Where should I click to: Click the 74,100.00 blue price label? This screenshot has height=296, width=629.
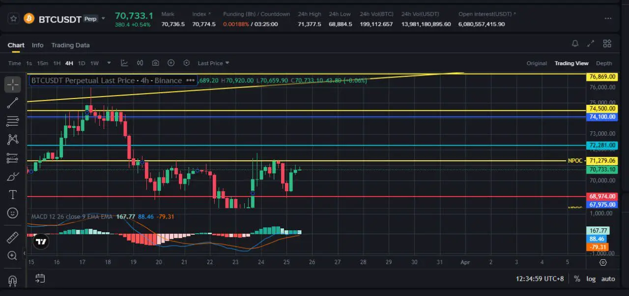tap(602, 117)
